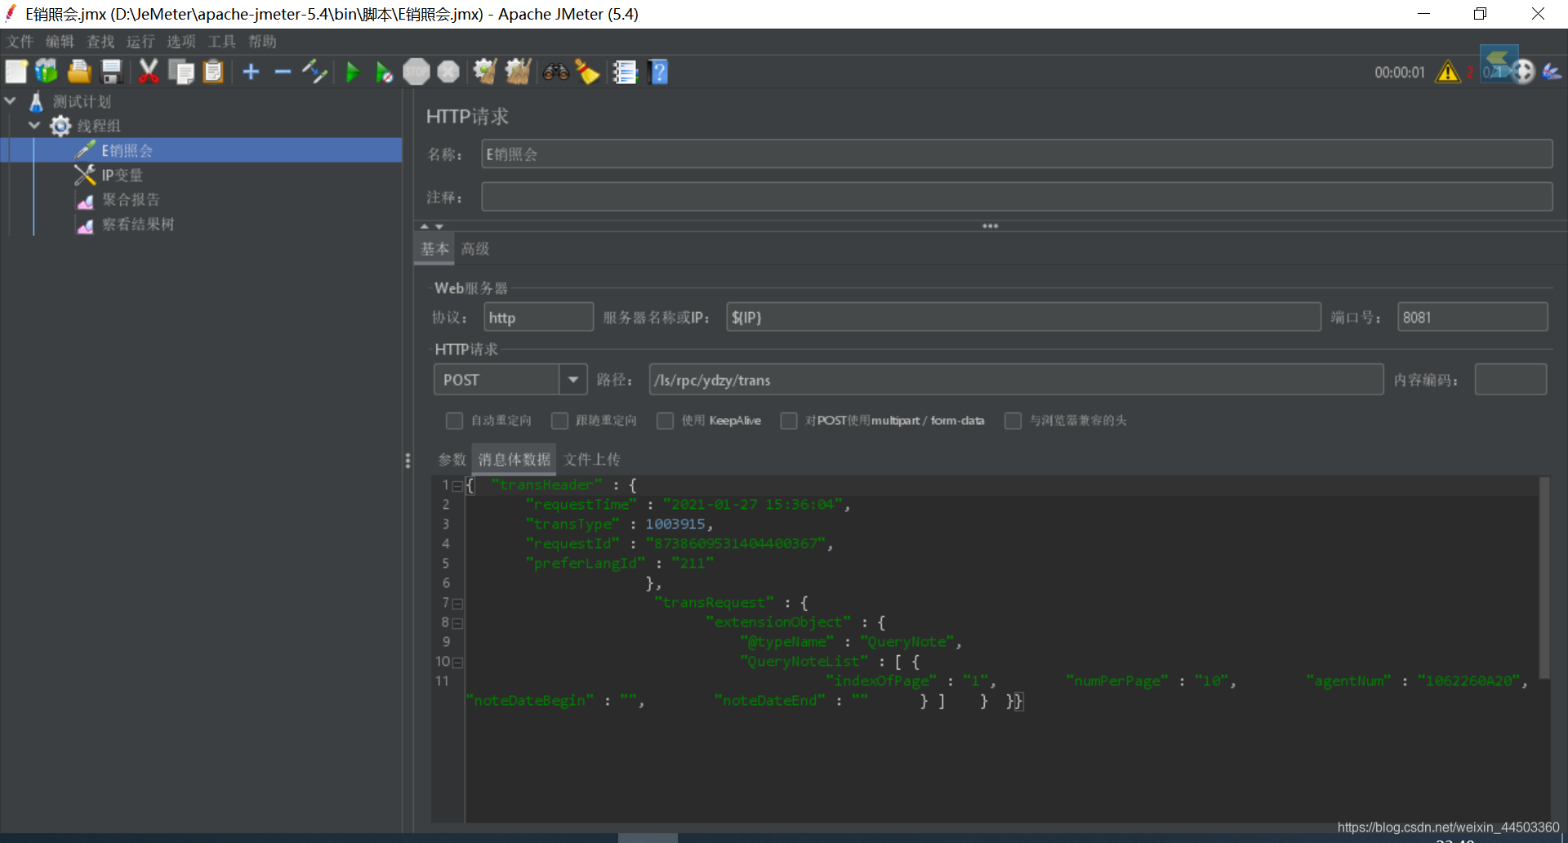Switch to the 高级 tab
The image size is (1568, 843).
[475, 249]
